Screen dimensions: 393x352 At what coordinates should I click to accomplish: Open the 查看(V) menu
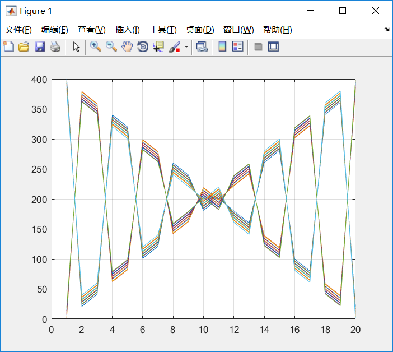click(x=91, y=30)
